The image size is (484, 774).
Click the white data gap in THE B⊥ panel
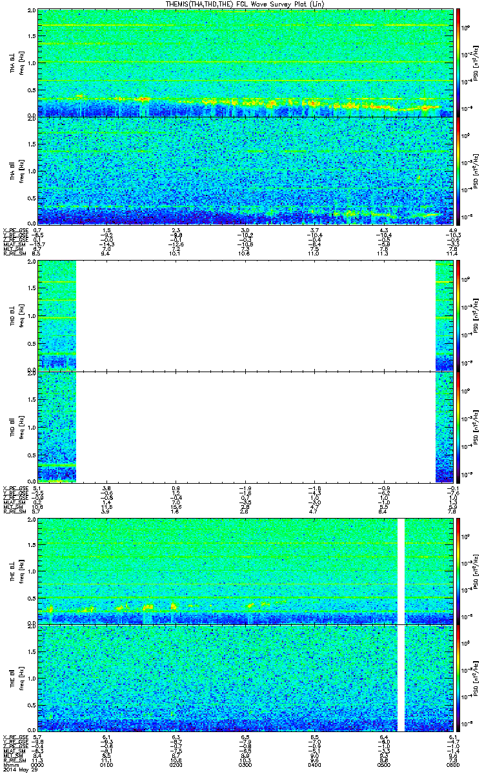point(401,571)
